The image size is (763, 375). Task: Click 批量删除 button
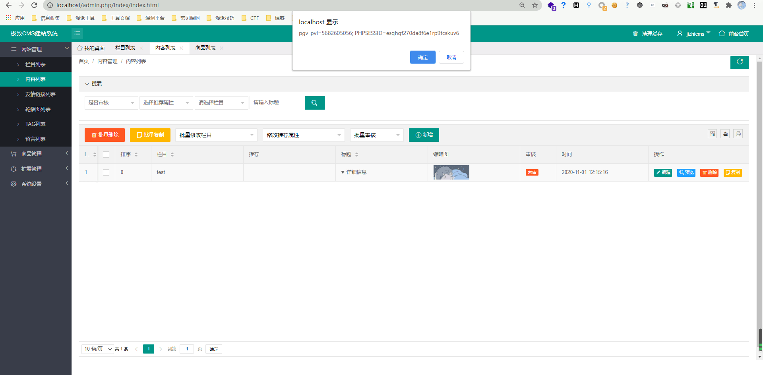click(105, 135)
